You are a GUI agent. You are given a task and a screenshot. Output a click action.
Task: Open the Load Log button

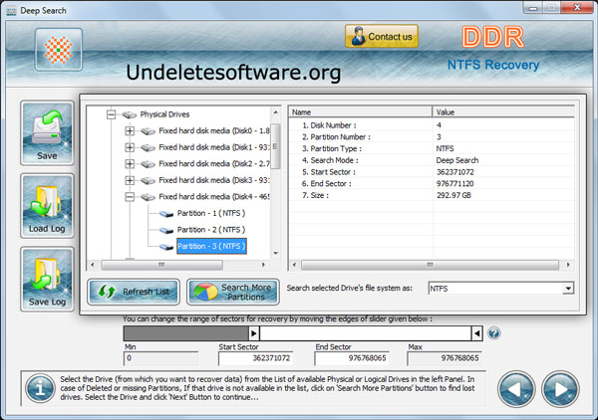click(x=47, y=206)
